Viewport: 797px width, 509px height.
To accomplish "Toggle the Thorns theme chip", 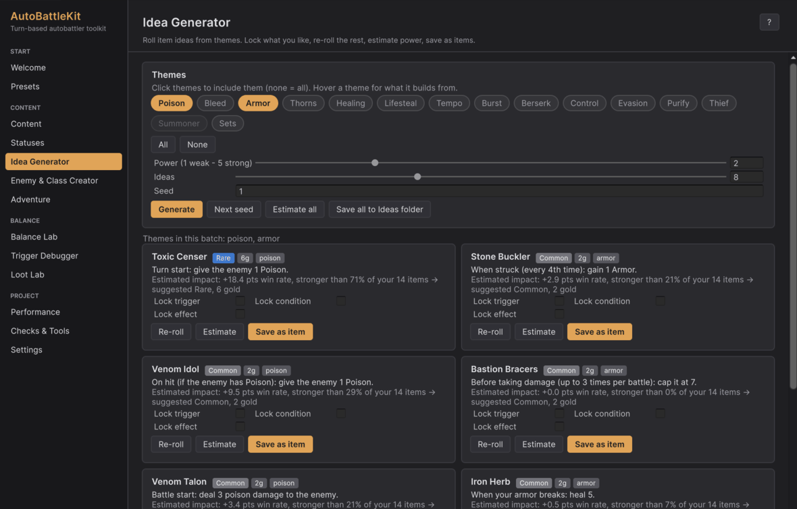I will [303, 103].
